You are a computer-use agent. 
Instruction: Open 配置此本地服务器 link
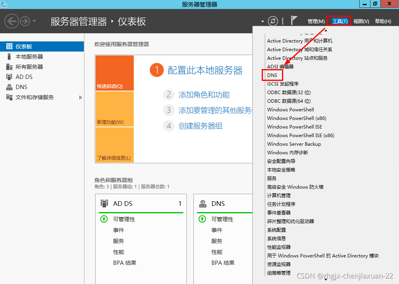(205, 70)
